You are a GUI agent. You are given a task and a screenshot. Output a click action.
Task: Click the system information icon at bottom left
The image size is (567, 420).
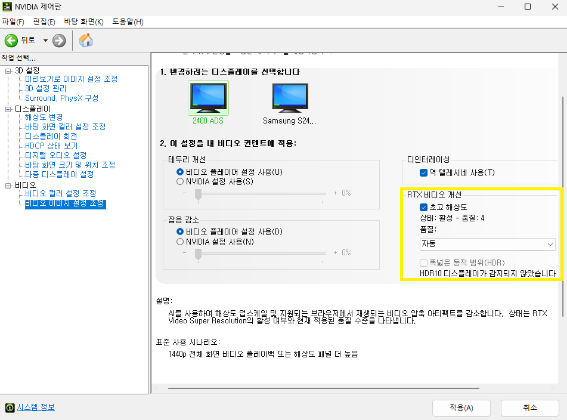(10, 407)
